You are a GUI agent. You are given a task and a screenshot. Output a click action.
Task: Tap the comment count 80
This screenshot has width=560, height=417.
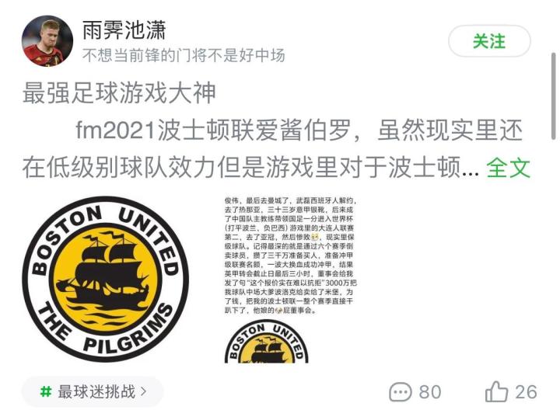point(429,392)
